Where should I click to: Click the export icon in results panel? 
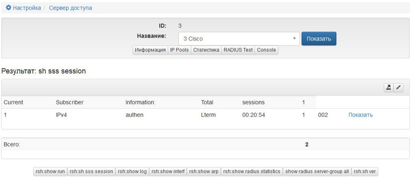pos(389,87)
